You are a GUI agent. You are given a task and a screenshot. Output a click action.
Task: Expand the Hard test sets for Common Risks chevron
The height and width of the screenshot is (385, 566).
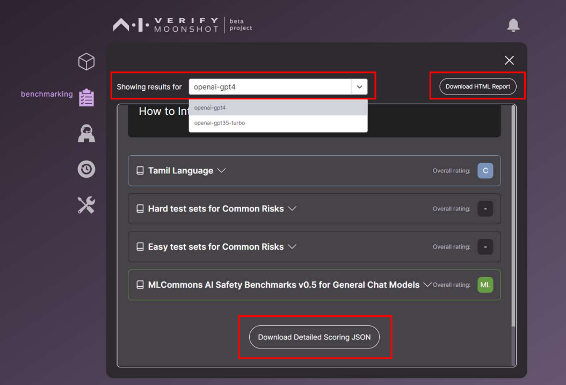point(292,208)
